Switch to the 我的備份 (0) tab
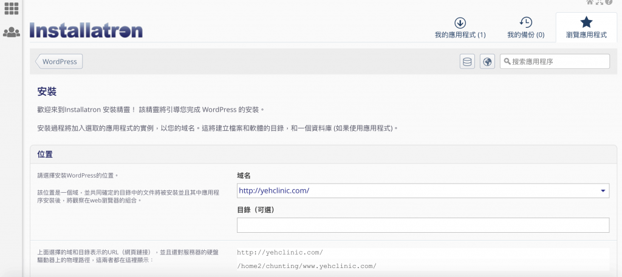This screenshot has height=277, width=622. coord(525,28)
